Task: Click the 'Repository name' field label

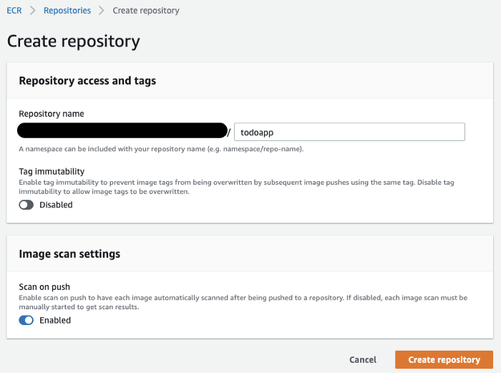Action: coord(52,114)
